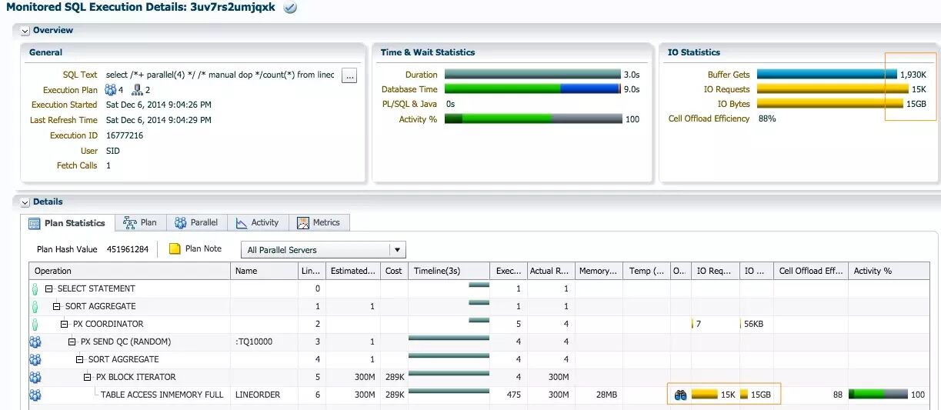Click the Cell Offload Efficiency 88% value

coord(766,118)
